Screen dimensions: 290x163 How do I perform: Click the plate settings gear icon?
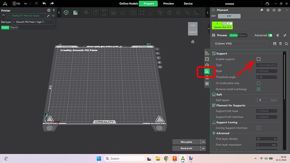click(x=160, y=67)
